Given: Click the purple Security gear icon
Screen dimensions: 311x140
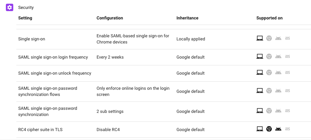Looking at the screenshot, I should pyautogui.click(x=10, y=7).
